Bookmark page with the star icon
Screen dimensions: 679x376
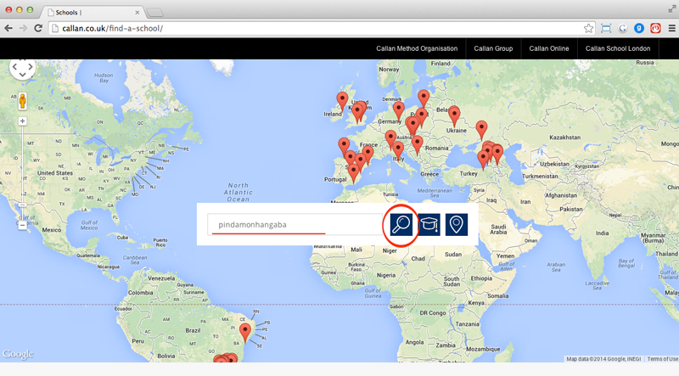[x=588, y=29]
